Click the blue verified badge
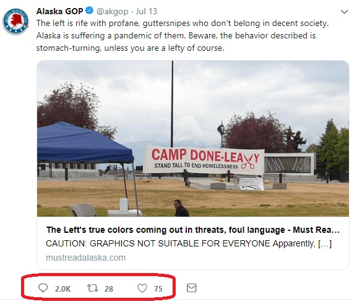The height and width of the screenshot is (304, 352). (x=90, y=11)
